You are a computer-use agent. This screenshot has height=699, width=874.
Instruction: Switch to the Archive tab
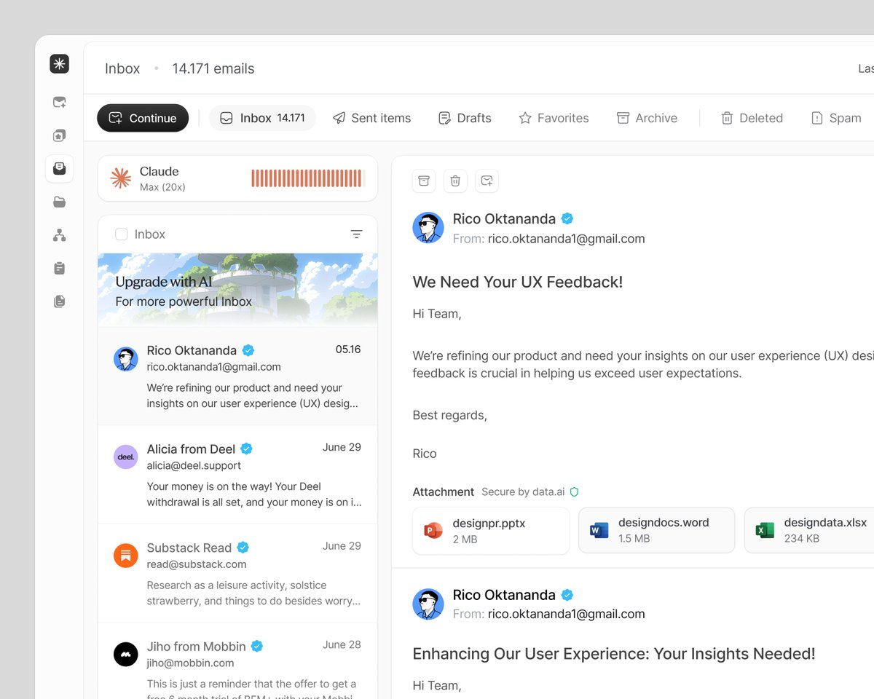pos(647,118)
